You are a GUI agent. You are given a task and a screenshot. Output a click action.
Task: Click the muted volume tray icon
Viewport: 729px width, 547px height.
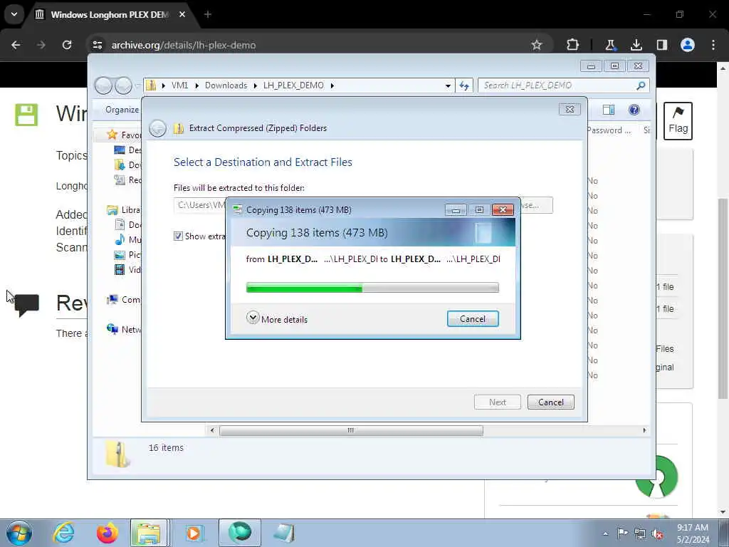coord(657,533)
